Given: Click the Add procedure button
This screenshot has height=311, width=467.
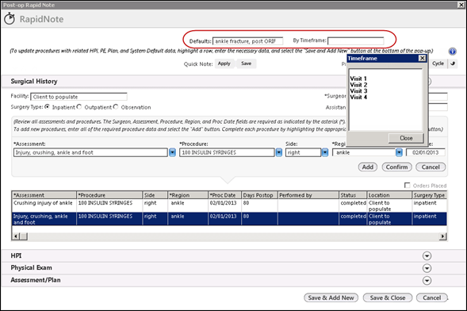Looking at the screenshot, I should tap(368, 167).
